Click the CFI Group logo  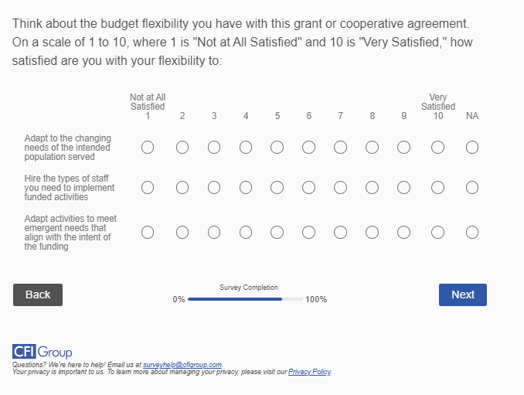click(x=43, y=352)
